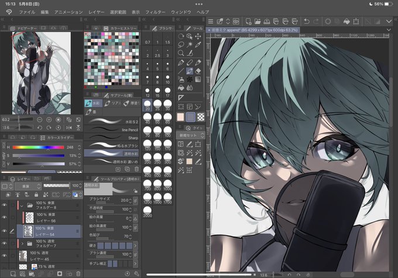Collapse Folder 8 chevron

pyautogui.click(x=22, y=205)
